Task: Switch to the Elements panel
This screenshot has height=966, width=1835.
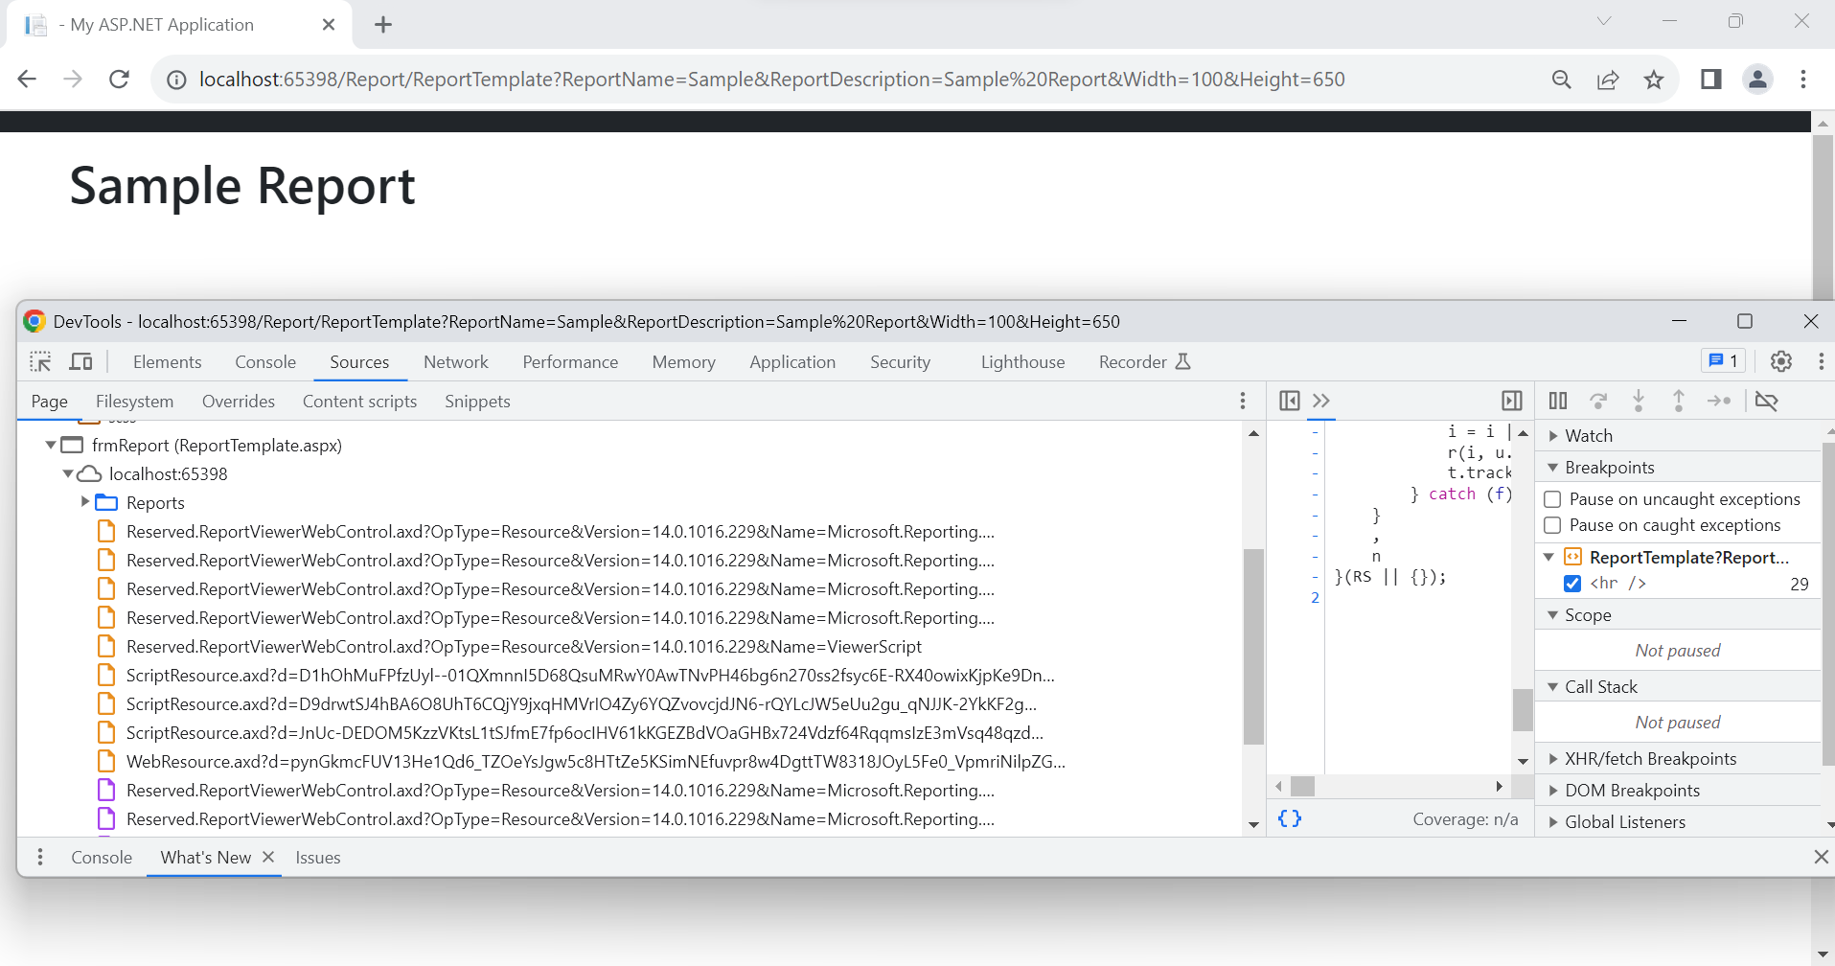Action: [168, 362]
